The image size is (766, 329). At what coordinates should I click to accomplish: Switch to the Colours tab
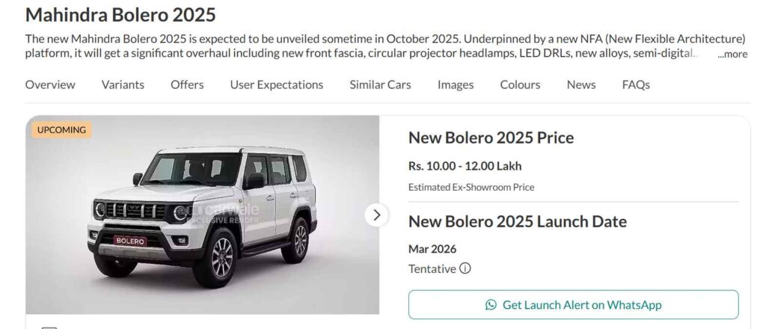pyautogui.click(x=520, y=84)
